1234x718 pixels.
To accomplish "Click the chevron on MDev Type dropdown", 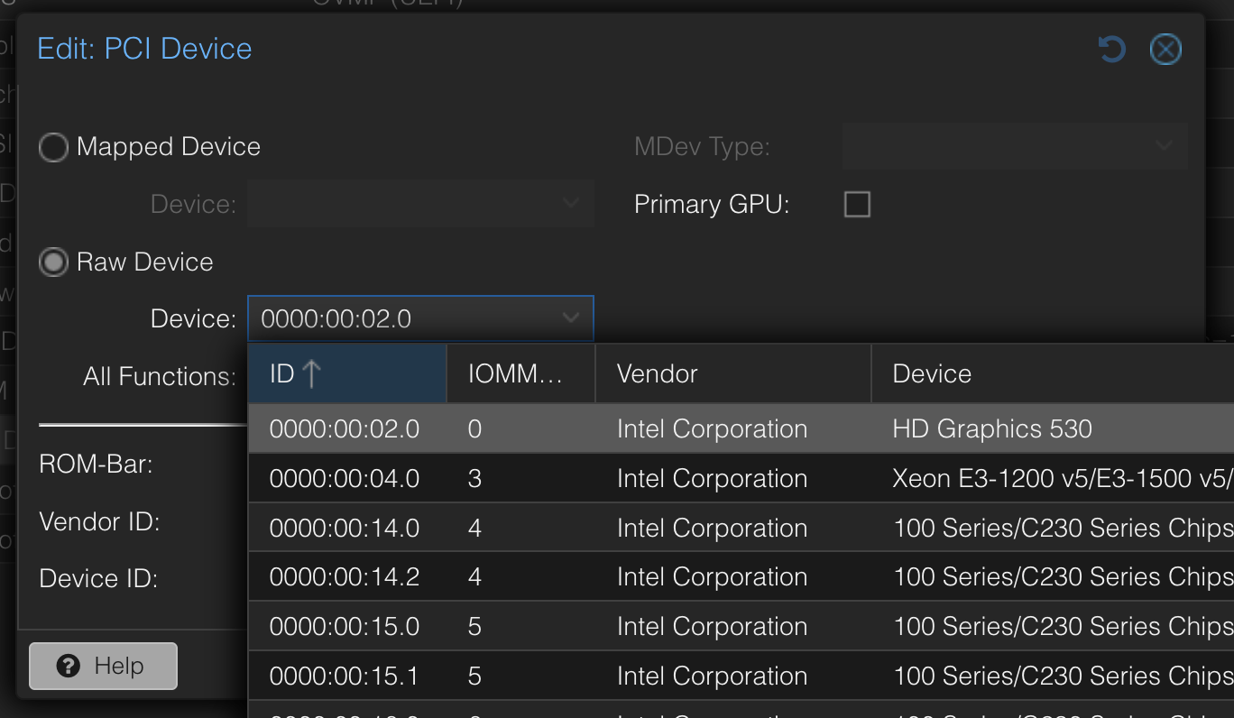I will point(1164,146).
